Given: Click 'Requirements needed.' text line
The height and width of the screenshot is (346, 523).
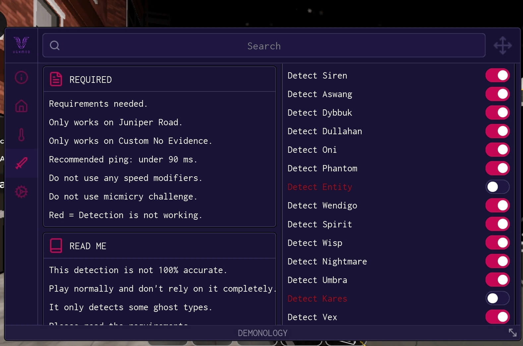Looking at the screenshot, I should (98, 104).
